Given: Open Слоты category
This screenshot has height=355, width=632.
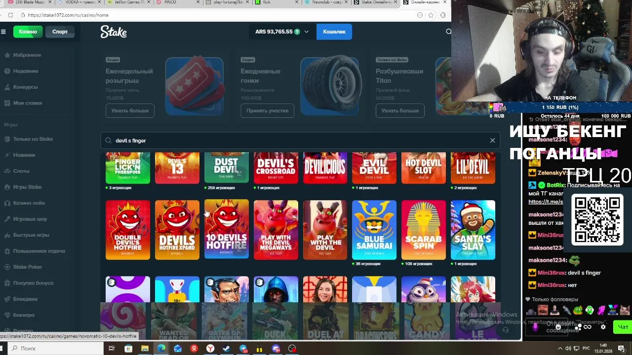Looking at the screenshot, I should tap(17, 171).
